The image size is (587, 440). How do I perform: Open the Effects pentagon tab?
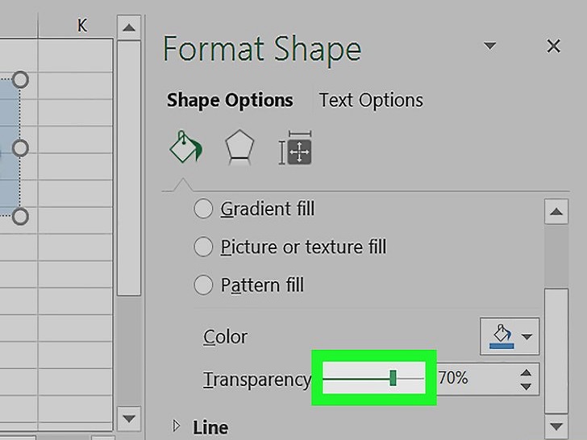pyautogui.click(x=239, y=147)
